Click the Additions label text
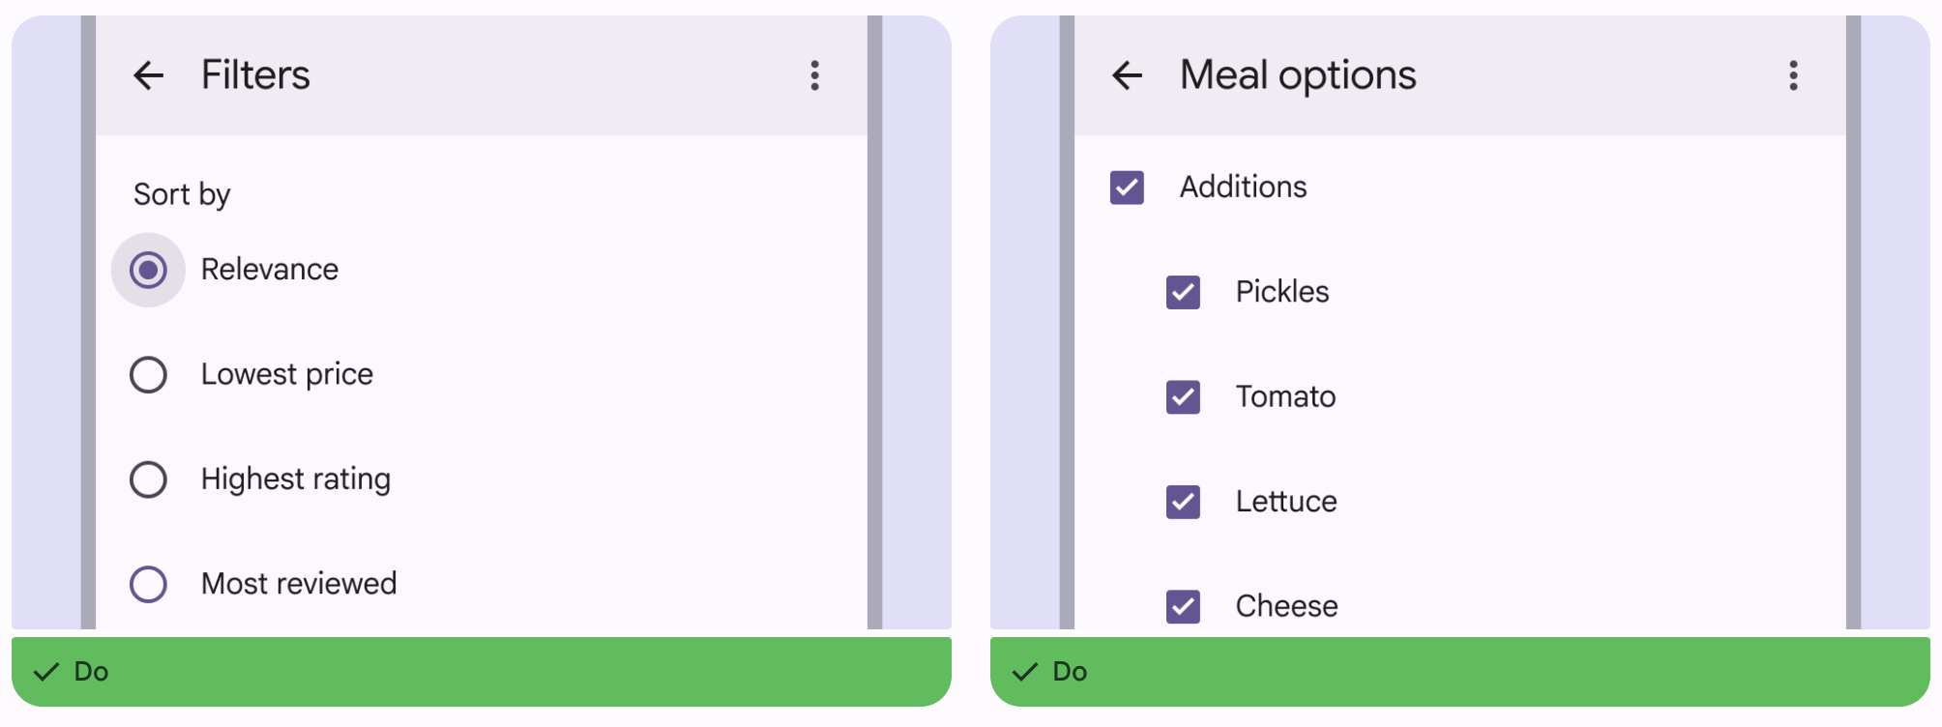1942x727 pixels. click(x=1243, y=187)
